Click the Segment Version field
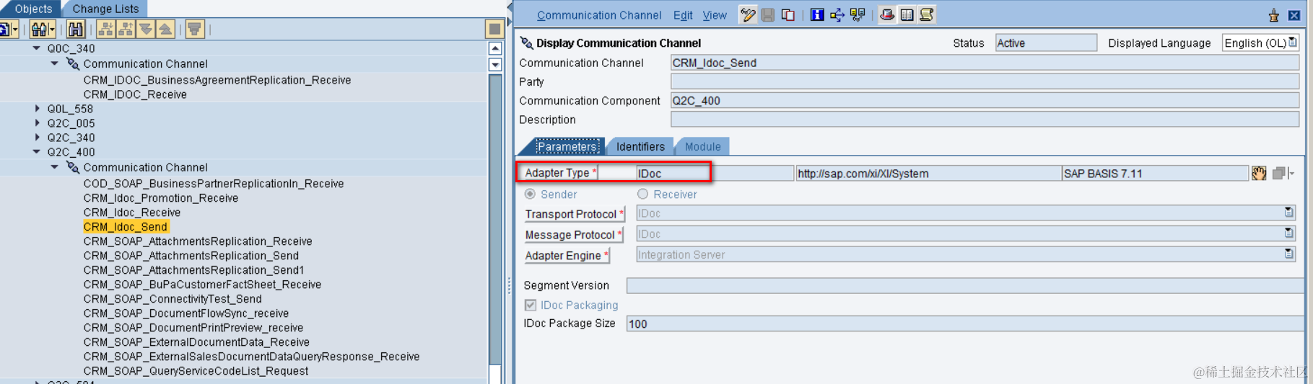The image size is (1313, 384). 964,286
